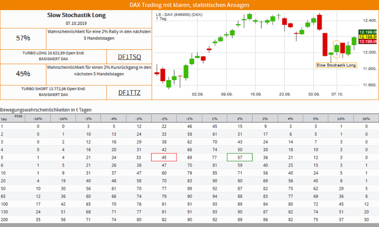Click value 85 in the 10-day row under 1%
This screenshot has width=379, height=227.
pyautogui.click(x=215, y=173)
